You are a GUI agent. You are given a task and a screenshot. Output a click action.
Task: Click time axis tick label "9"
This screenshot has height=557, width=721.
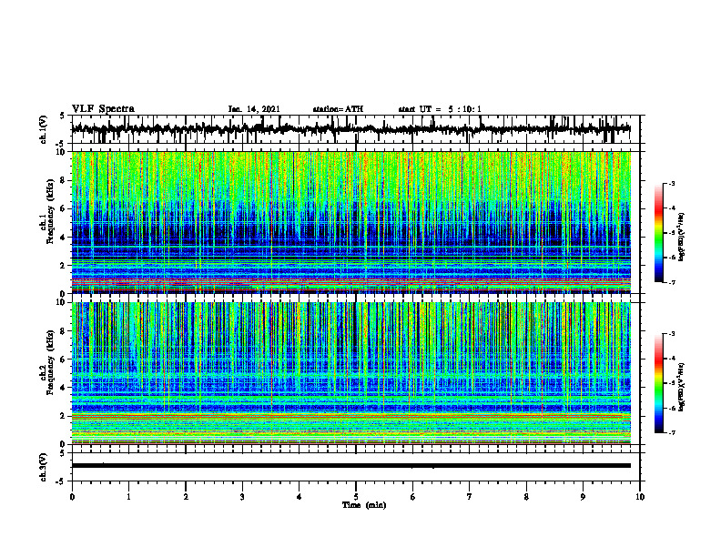(x=583, y=497)
